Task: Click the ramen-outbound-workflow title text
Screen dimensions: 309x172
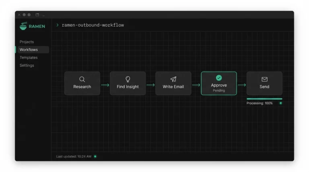Action: pos(93,25)
